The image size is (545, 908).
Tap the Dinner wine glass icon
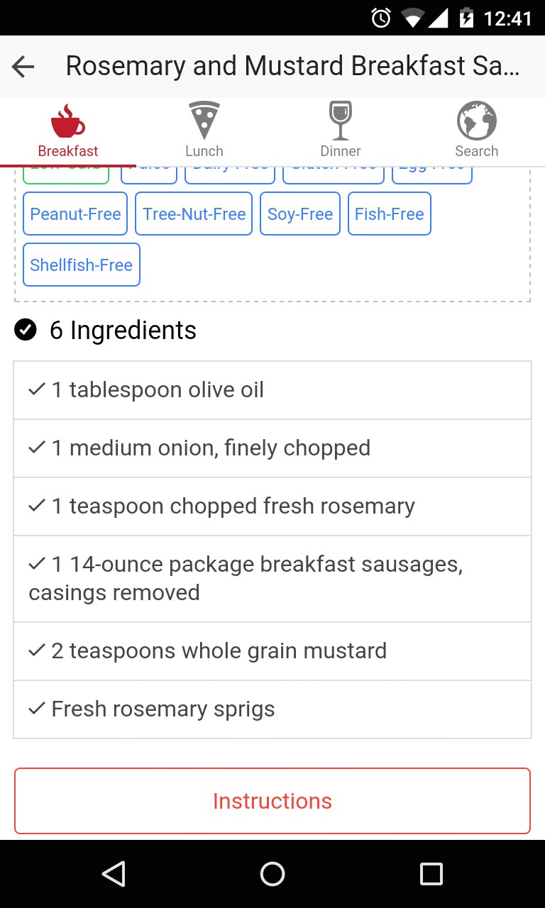pos(341,121)
